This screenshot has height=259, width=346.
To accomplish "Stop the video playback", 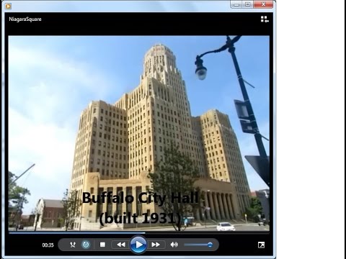I will click(102, 245).
